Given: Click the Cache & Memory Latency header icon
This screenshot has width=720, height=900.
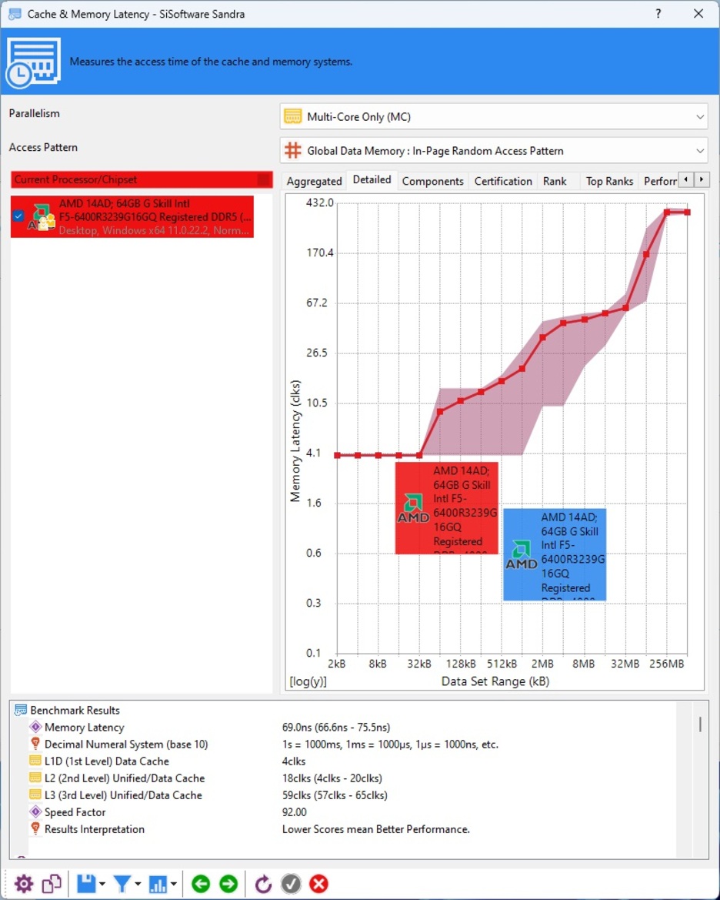Looking at the screenshot, I should [33, 62].
